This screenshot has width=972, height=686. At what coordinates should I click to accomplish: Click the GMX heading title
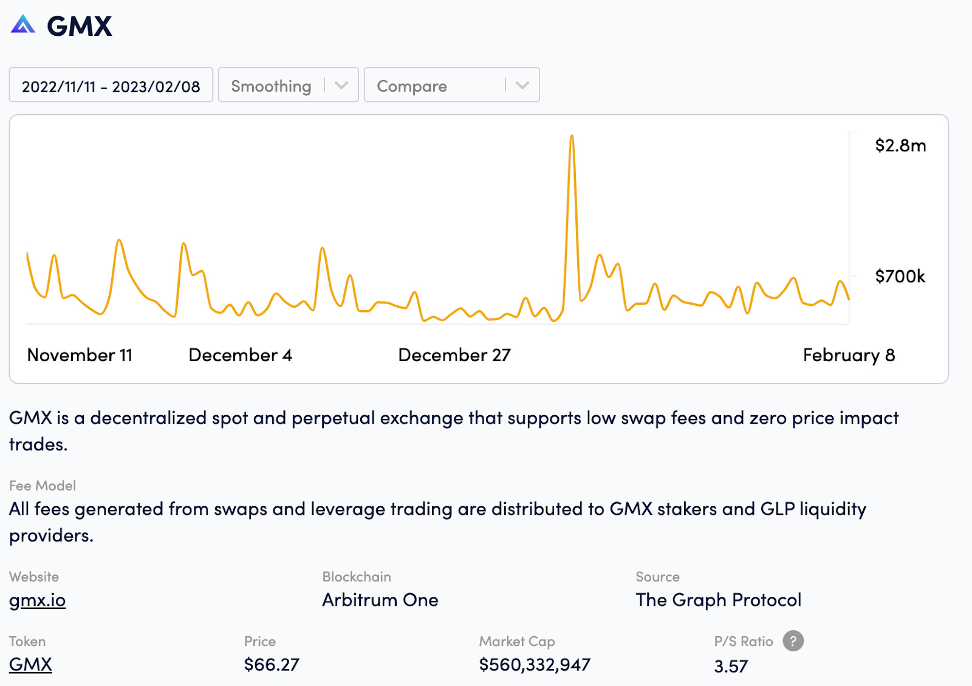[x=80, y=26]
